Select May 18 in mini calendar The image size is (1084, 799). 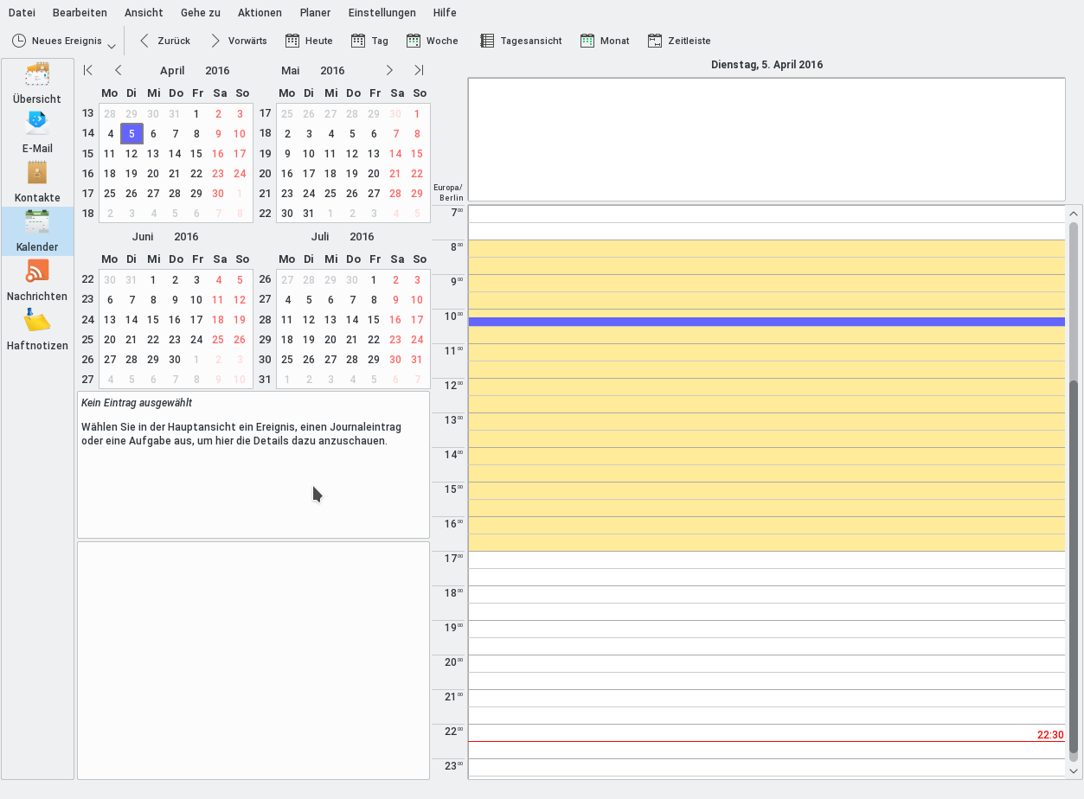point(330,174)
